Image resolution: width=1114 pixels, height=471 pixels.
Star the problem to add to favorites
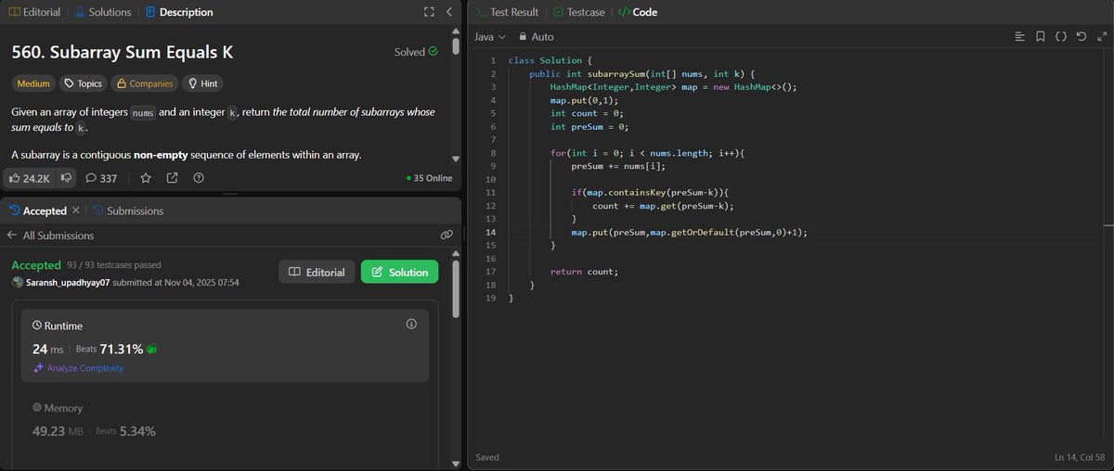coord(145,178)
